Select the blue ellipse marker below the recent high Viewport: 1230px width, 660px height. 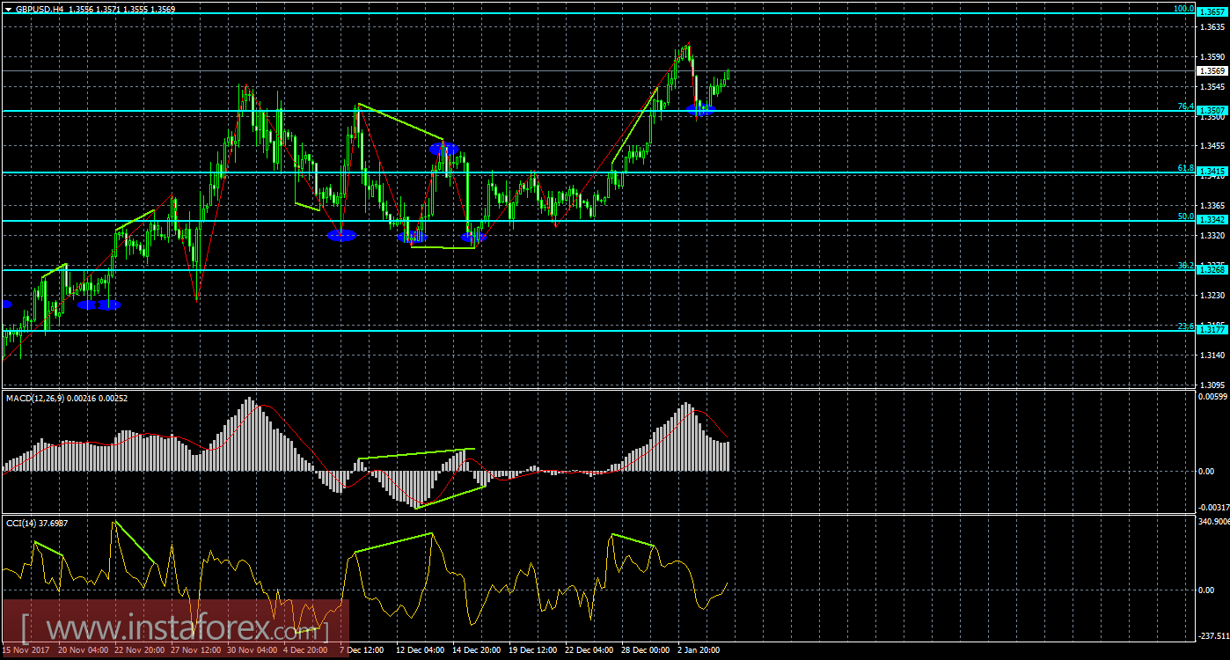(701, 111)
